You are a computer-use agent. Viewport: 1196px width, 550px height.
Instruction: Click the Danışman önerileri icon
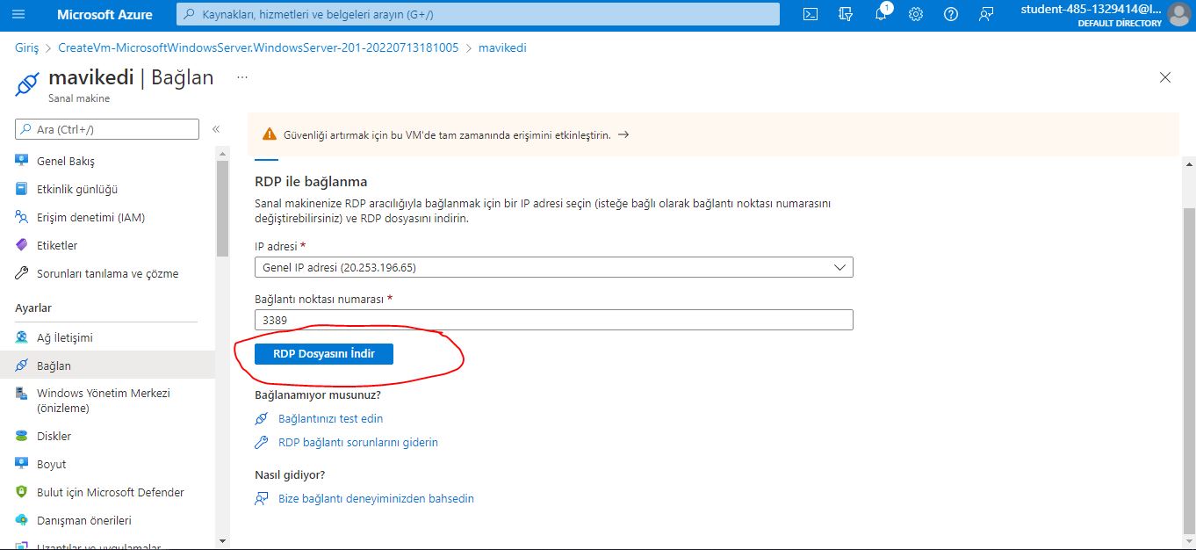(x=22, y=520)
